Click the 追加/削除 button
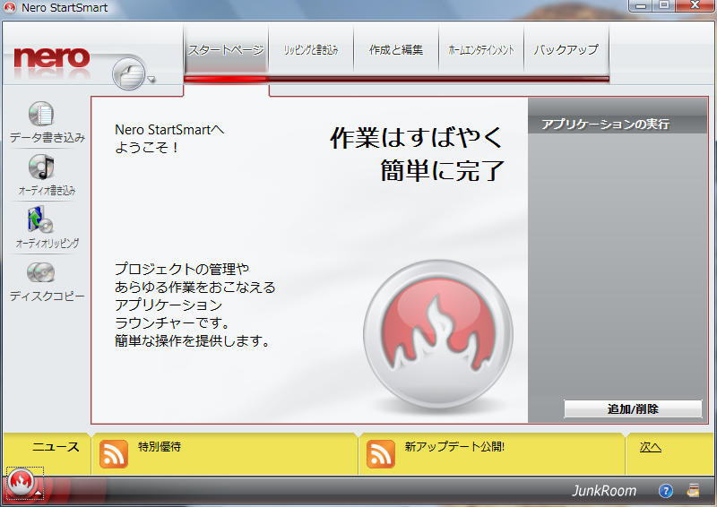Image resolution: width=717 pixels, height=507 pixels. (633, 408)
